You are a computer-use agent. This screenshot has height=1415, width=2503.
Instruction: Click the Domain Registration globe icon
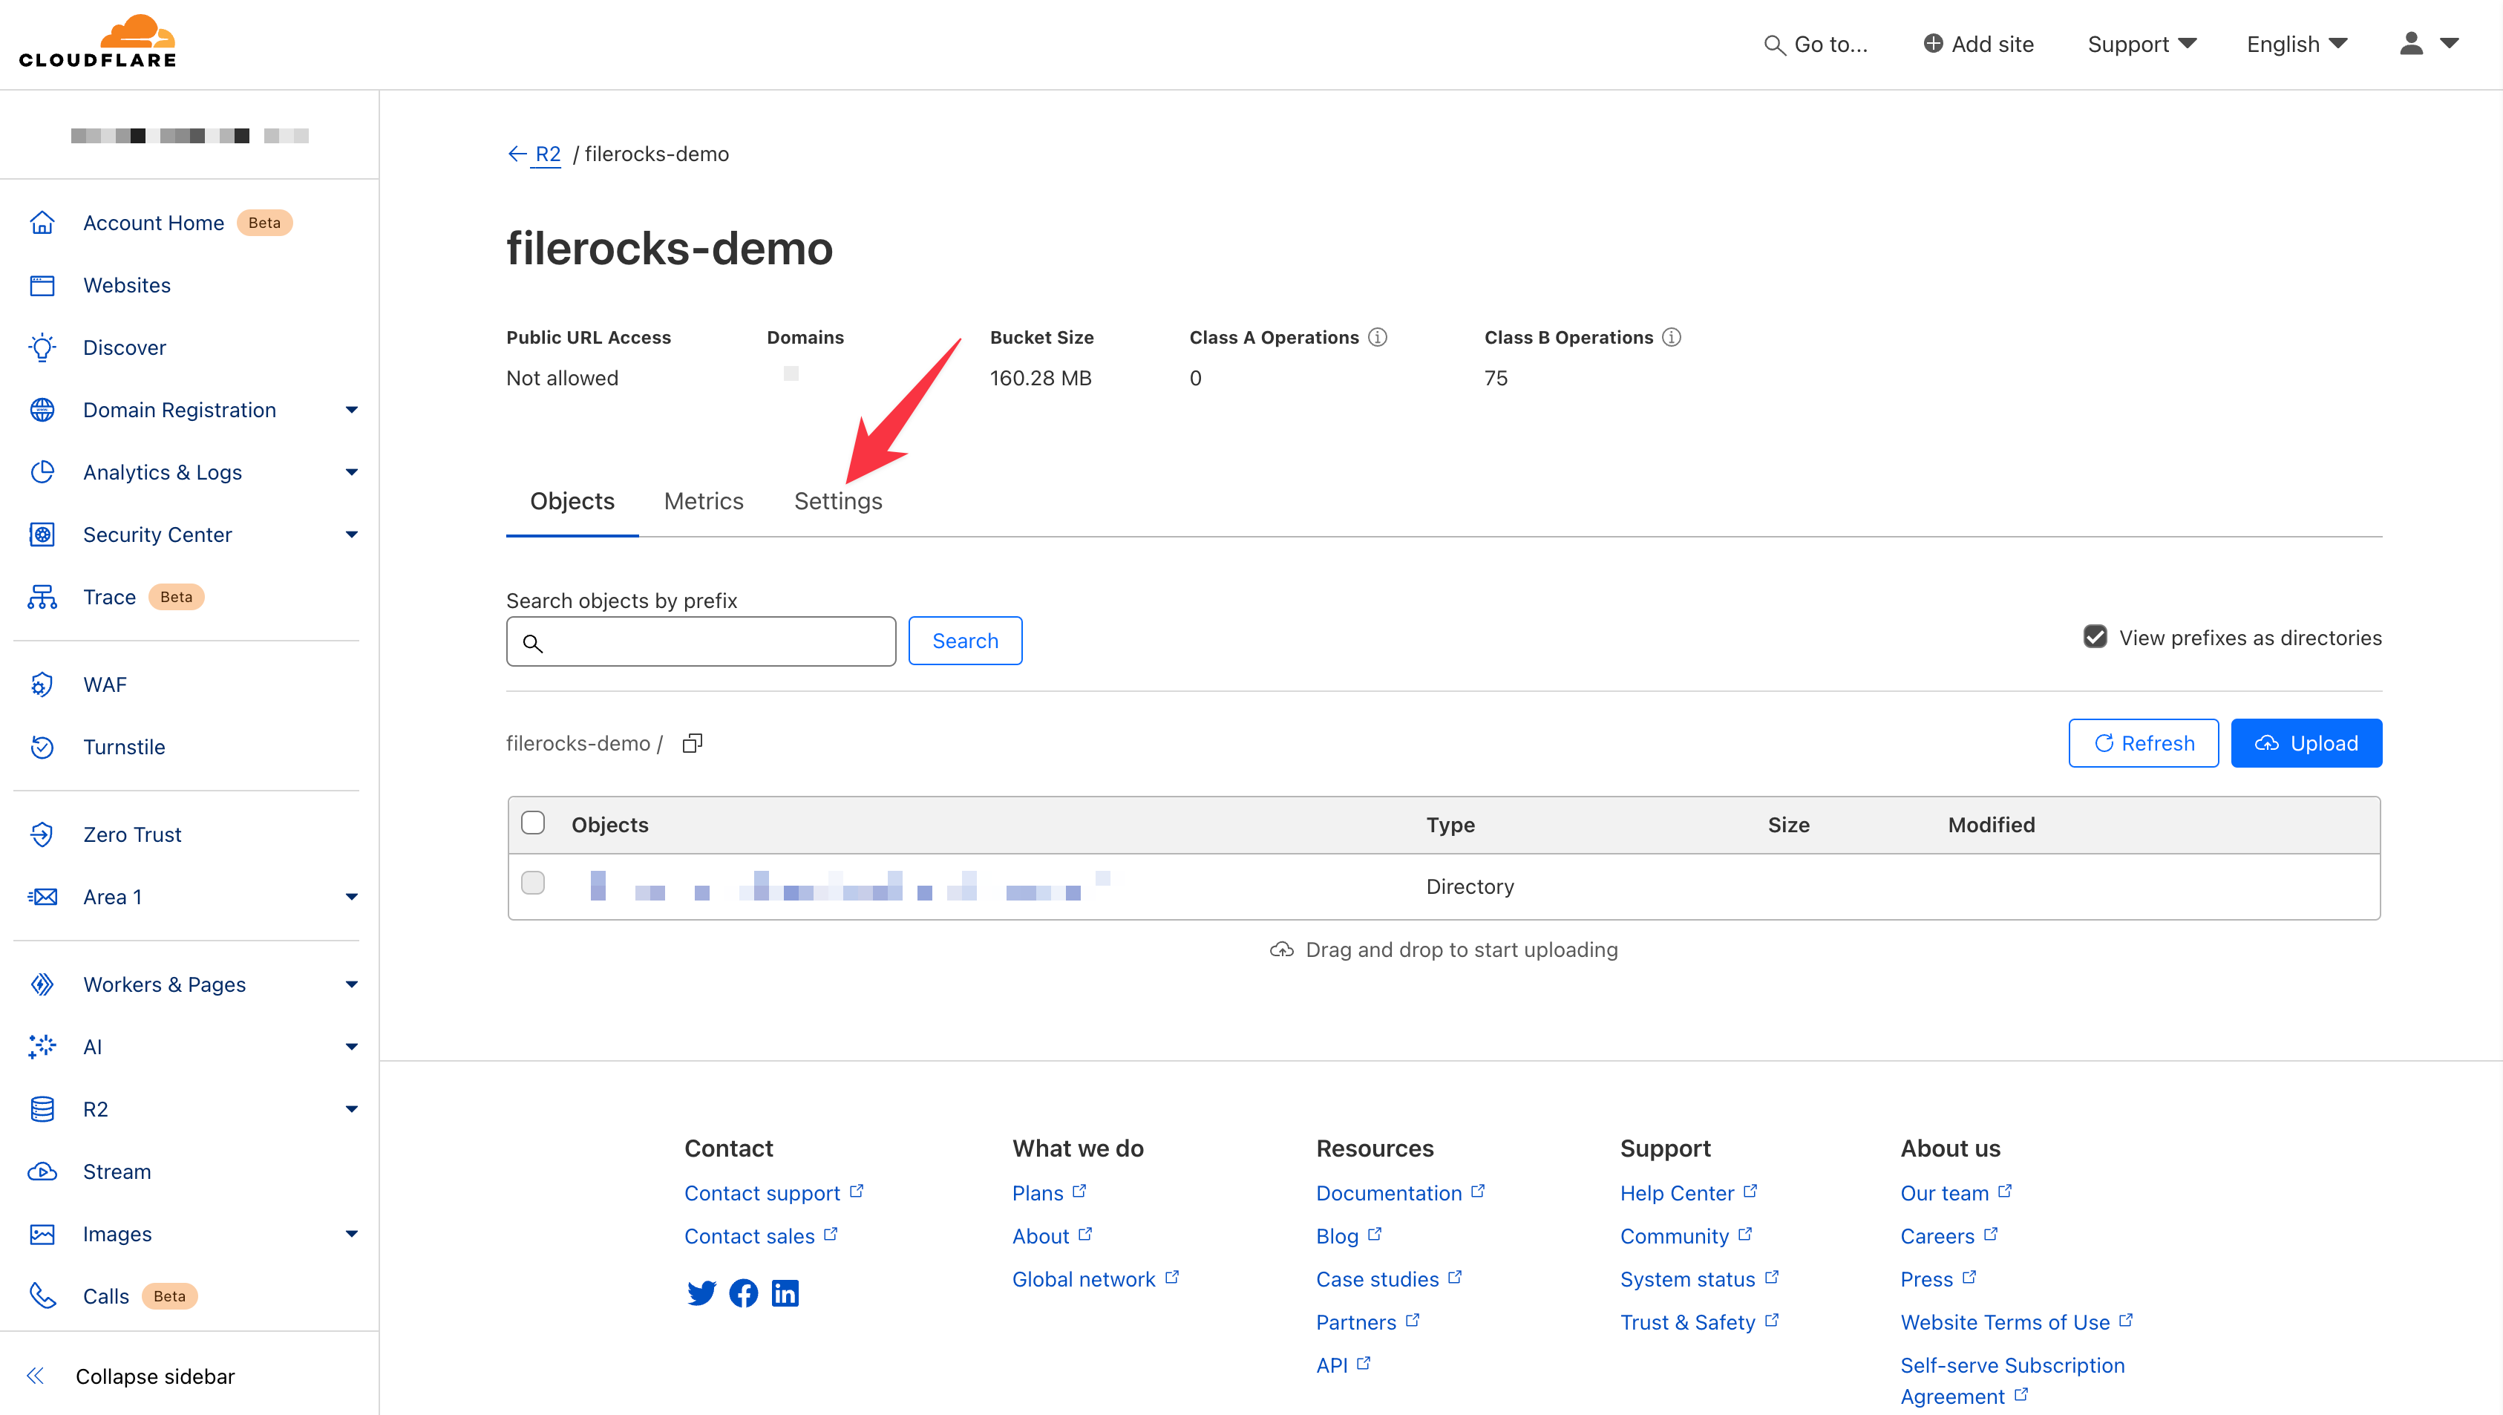point(42,409)
